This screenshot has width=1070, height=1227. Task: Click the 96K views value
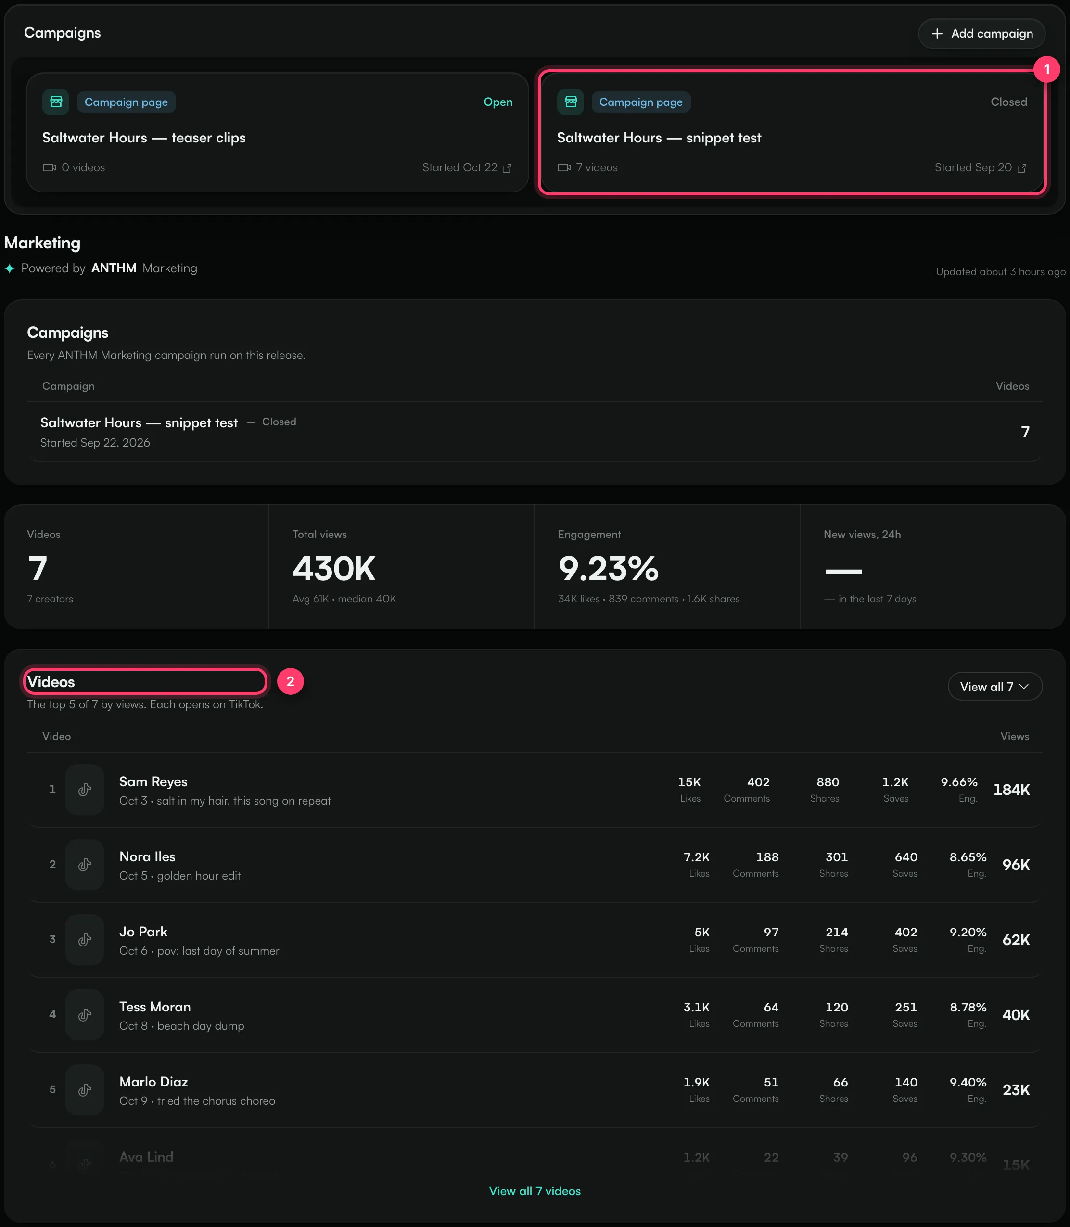pyautogui.click(x=1016, y=865)
